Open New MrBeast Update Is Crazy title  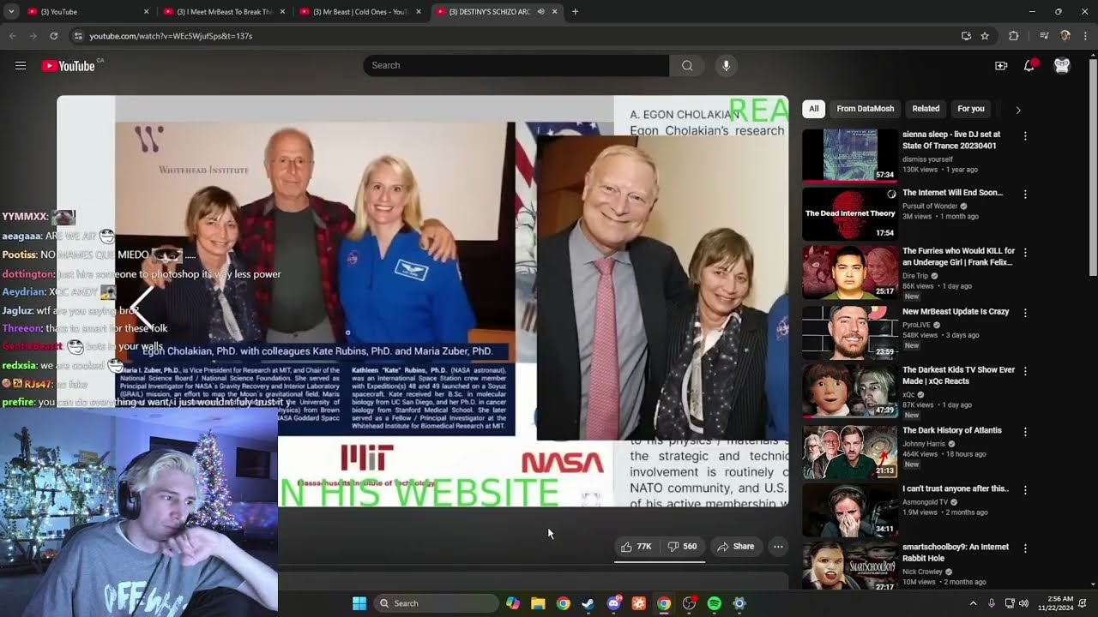click(x=956, y=312)
